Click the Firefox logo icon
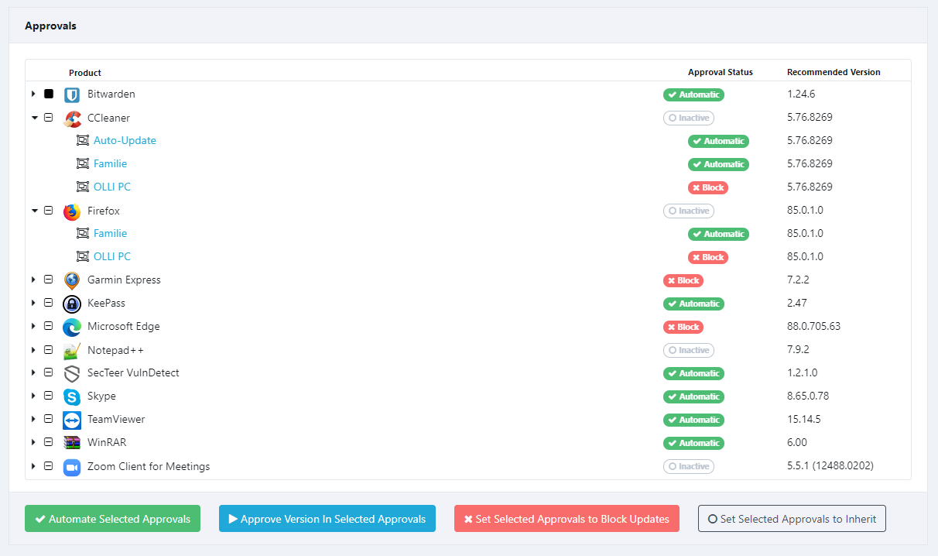The image size is (938, 556). 72,211
